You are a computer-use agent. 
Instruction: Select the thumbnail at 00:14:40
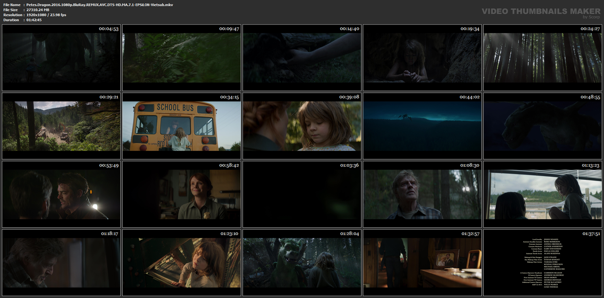click(302, 58)
